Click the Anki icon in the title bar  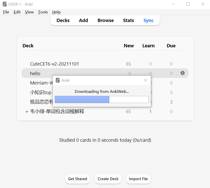pos(5,4)
